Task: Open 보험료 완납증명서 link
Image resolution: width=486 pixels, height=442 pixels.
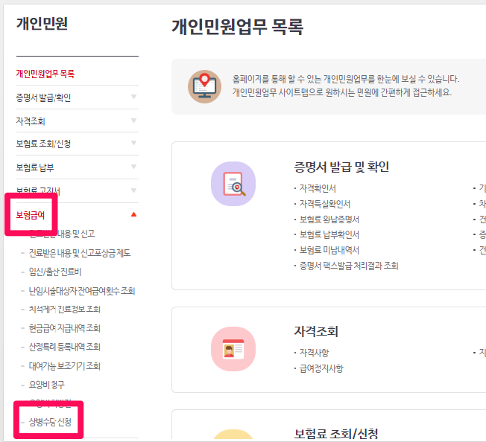Action: 329,220
